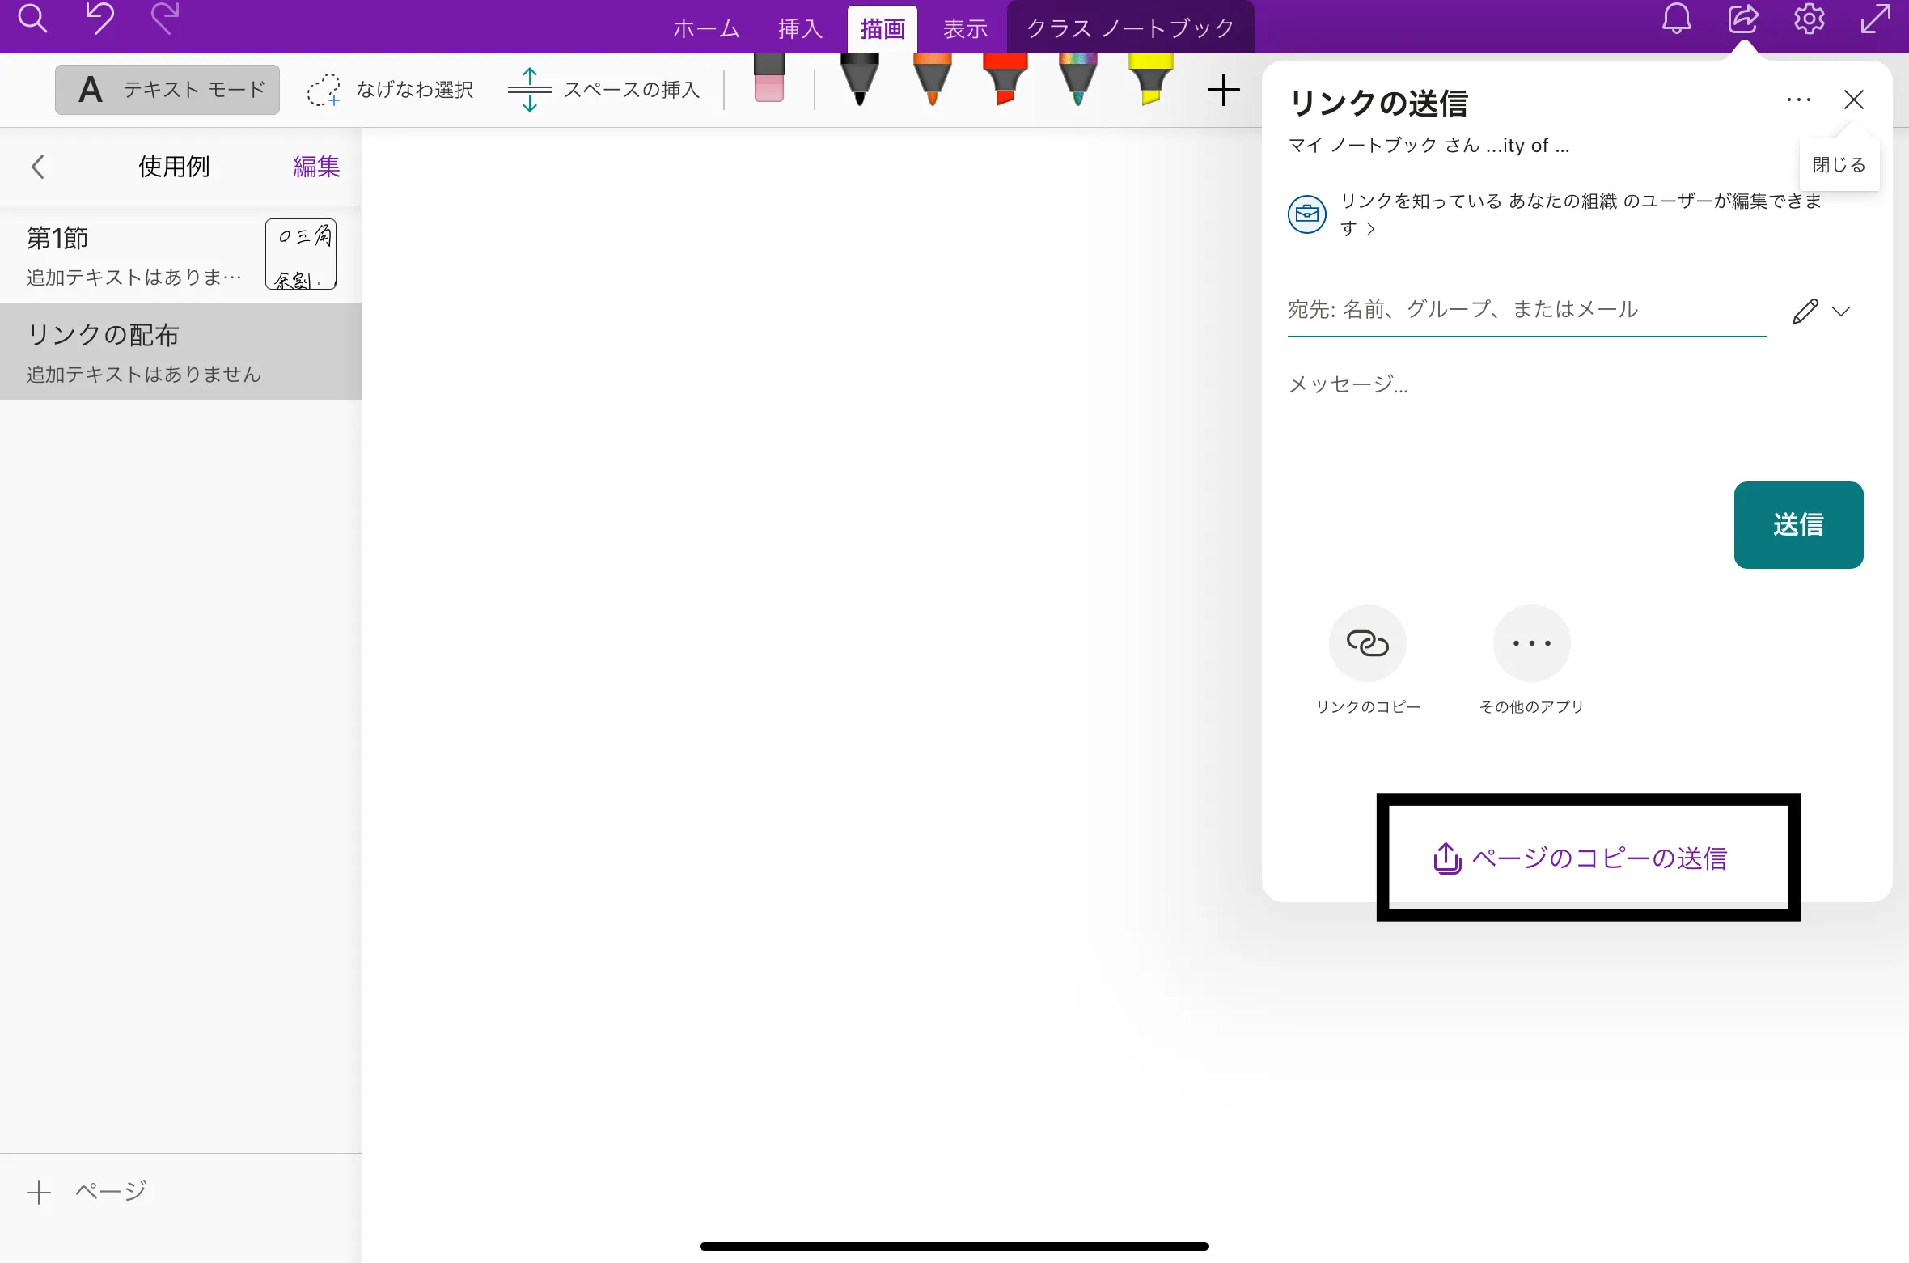Pick the yellow highlighter
Viewport: 1909px width, 1263px height.
1150,78
